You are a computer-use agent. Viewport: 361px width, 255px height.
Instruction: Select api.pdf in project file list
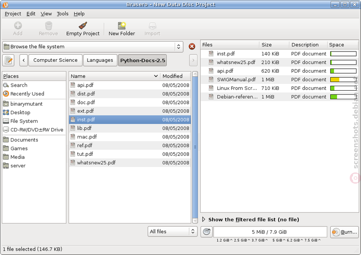(279, 71)
